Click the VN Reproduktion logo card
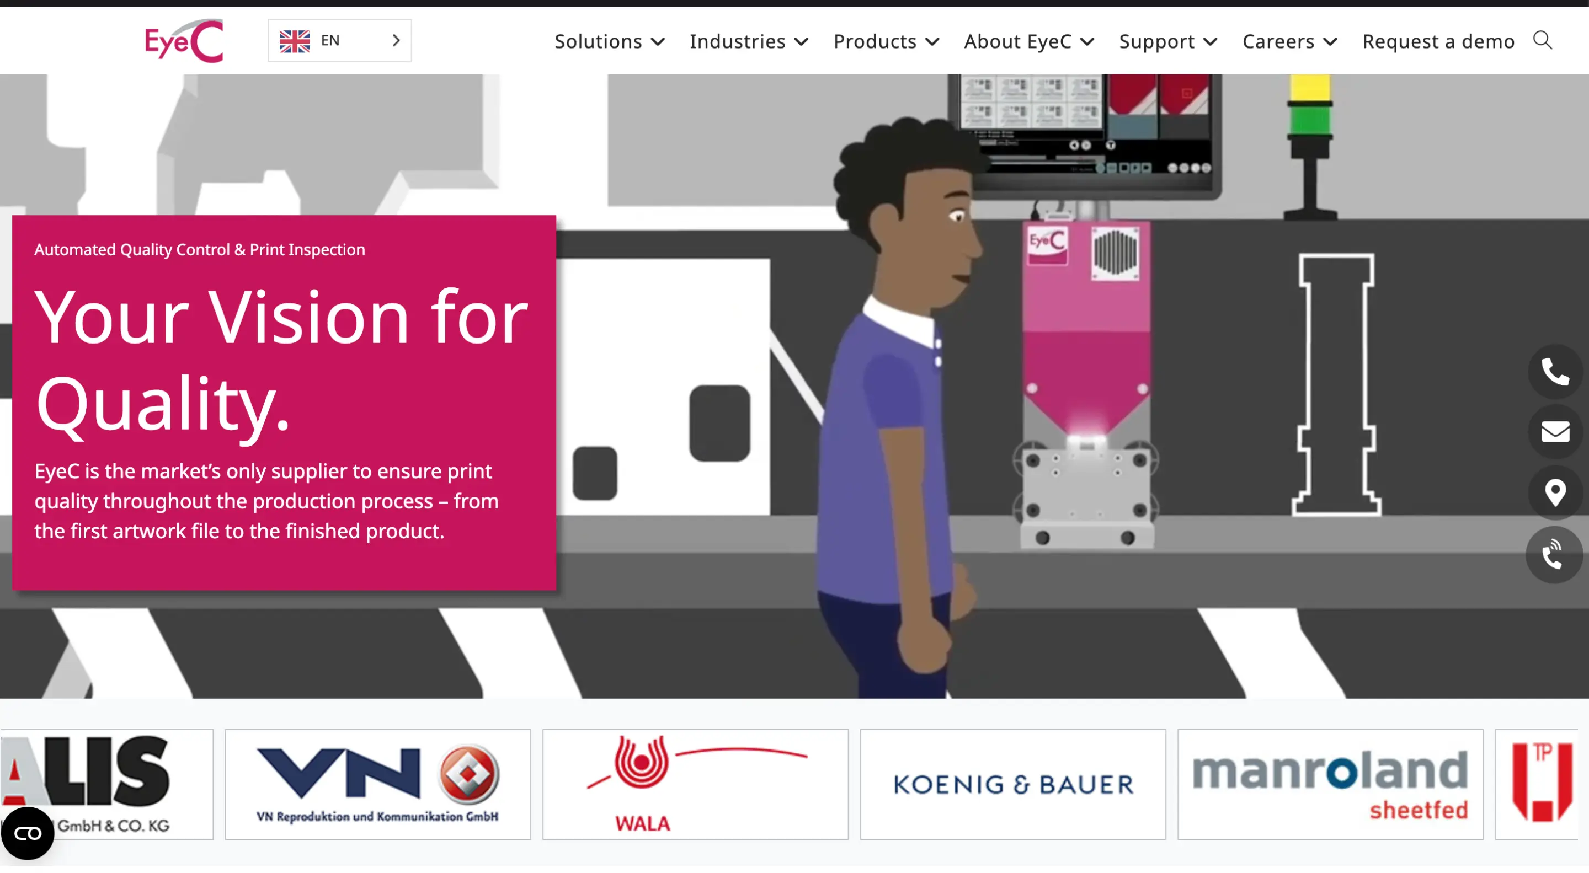The width and height of the screenshot is (1589, 873). pyautogui.click(x=377, y=784)
